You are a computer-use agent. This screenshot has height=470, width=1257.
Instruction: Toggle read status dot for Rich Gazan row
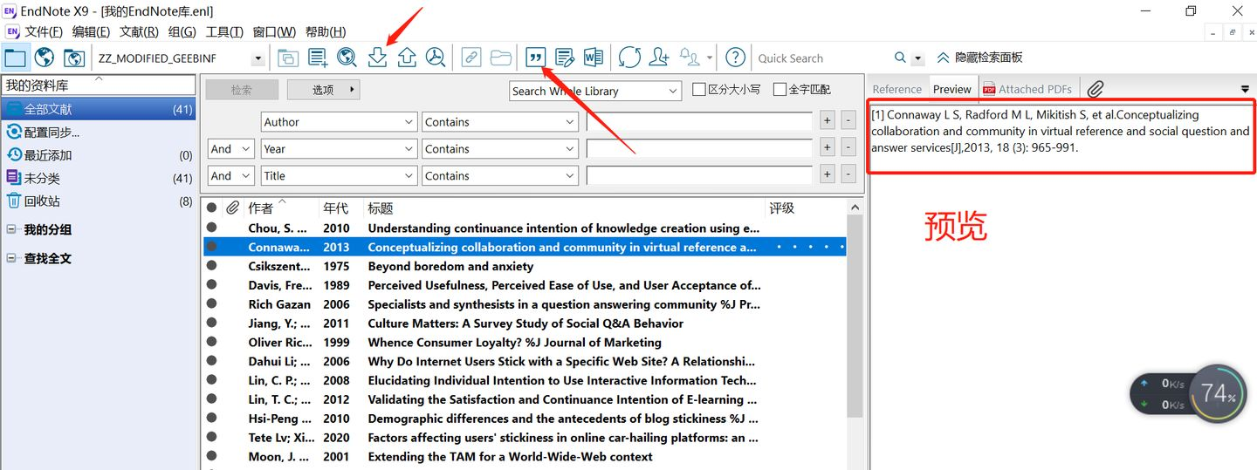[211, 303]
